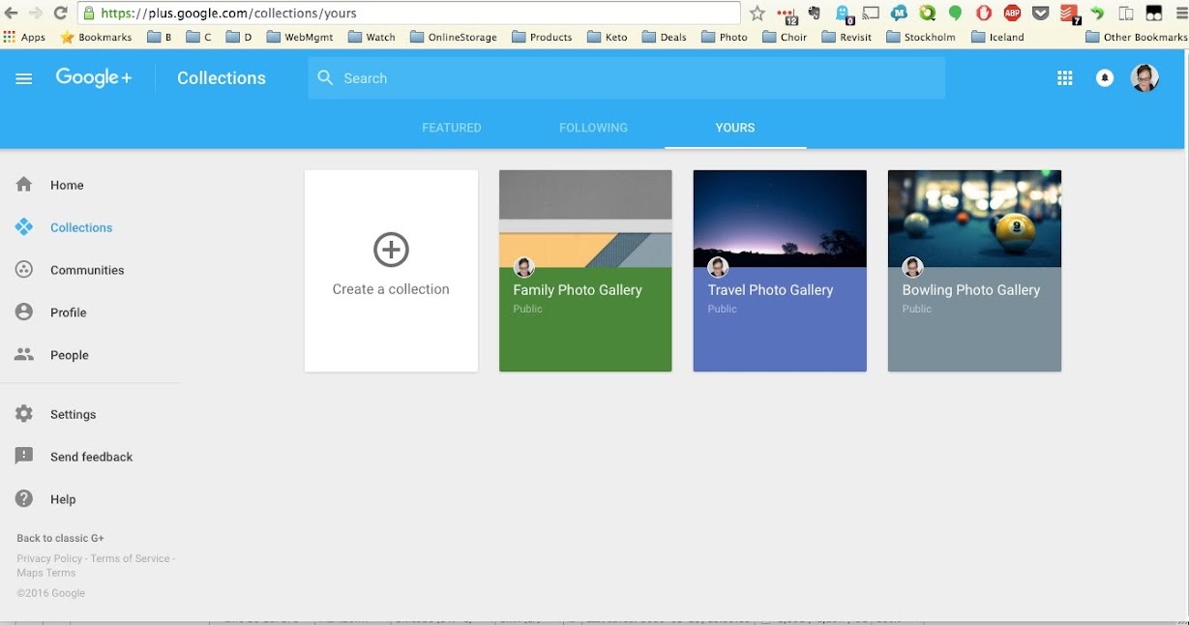
Task: Click the plus icon on Create a collection
Action: click(x=391, y=250)
